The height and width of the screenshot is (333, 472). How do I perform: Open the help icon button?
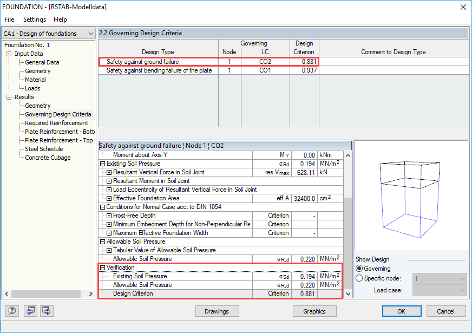coord(12,311)
